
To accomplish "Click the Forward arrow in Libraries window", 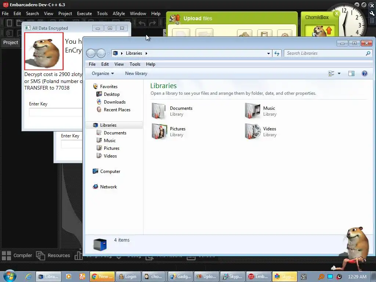I will pyautogui.click(x=101, y=53).
